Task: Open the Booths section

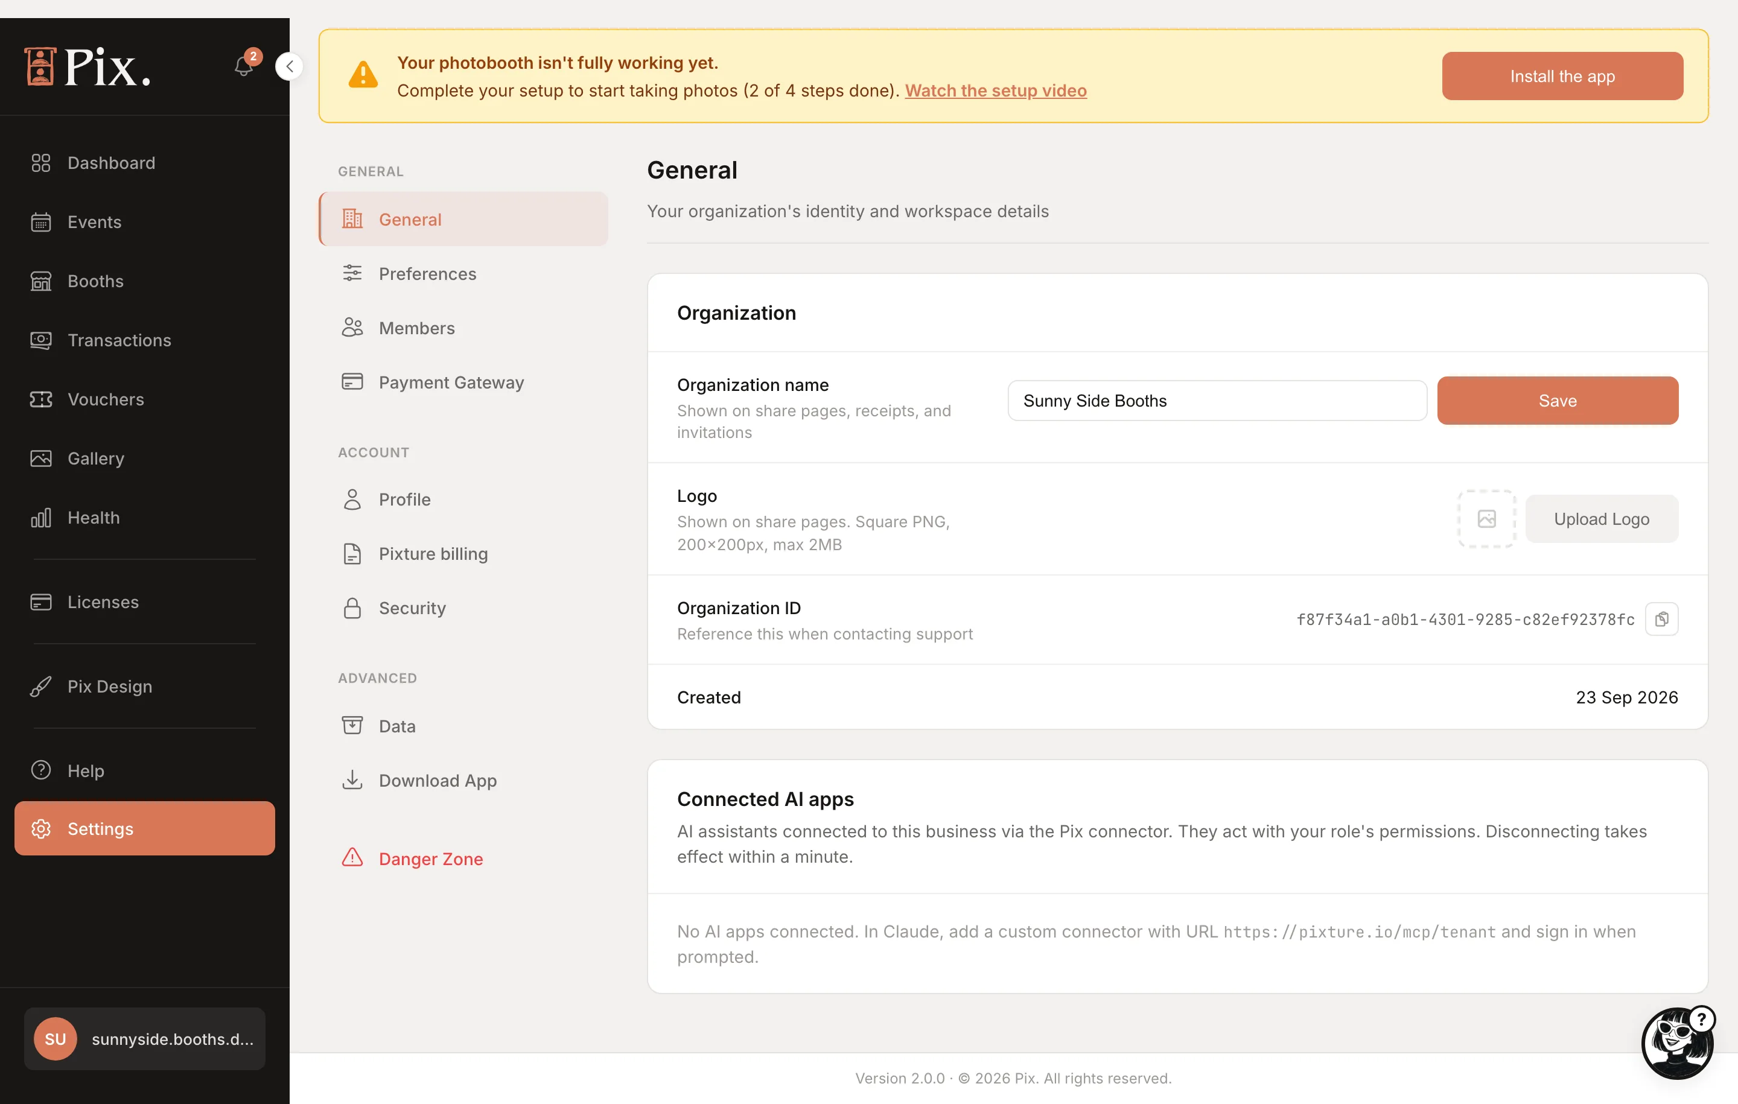Action: 144,281
